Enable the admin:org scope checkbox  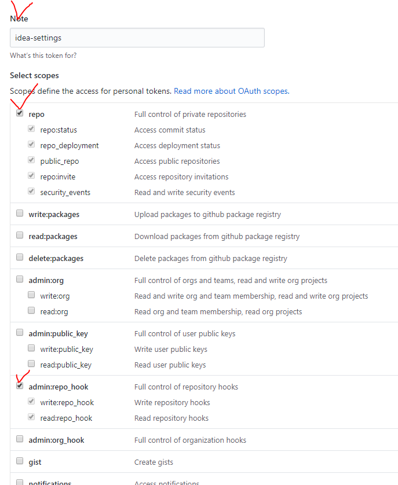point(20,279)
